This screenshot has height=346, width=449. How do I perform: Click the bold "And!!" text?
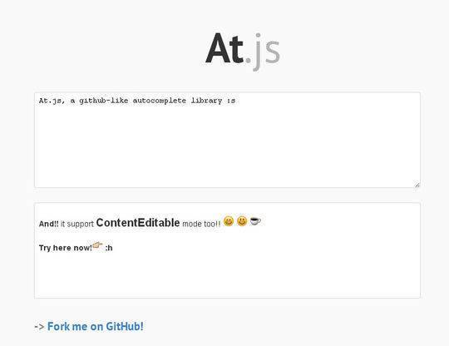49,224
